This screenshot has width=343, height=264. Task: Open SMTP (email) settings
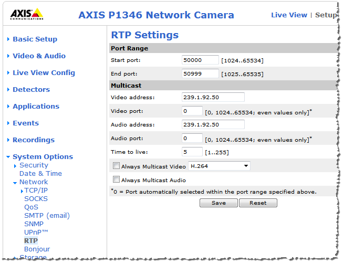[x=47, y=216]
